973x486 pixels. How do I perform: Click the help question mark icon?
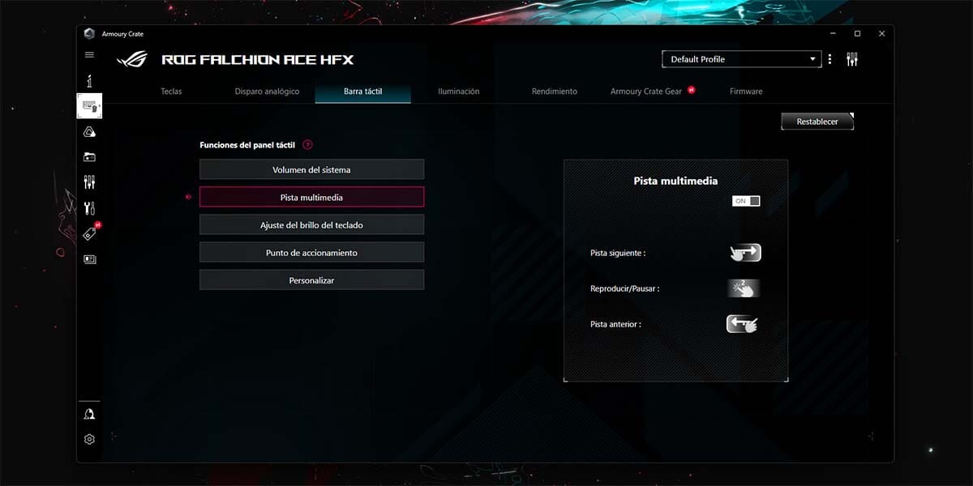tap(307, 145)
